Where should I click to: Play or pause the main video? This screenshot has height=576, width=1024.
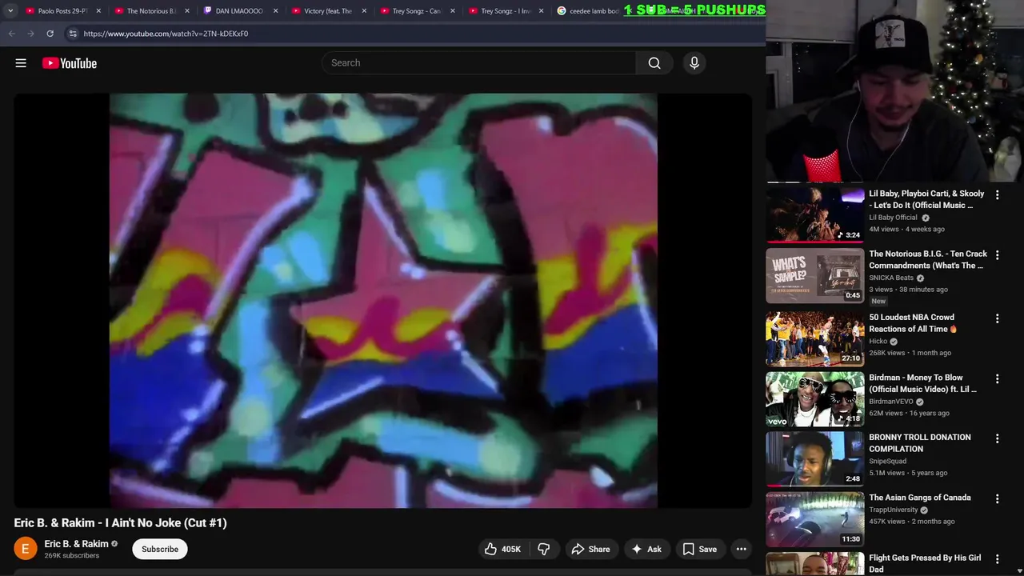(x=383, y=301)
